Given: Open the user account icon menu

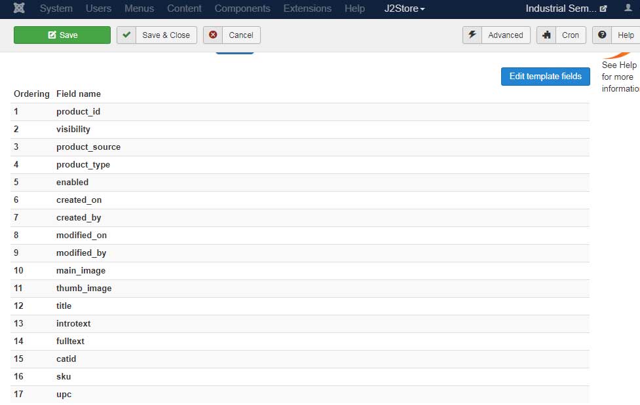Looking at the screenshot, I should point(628,9).
